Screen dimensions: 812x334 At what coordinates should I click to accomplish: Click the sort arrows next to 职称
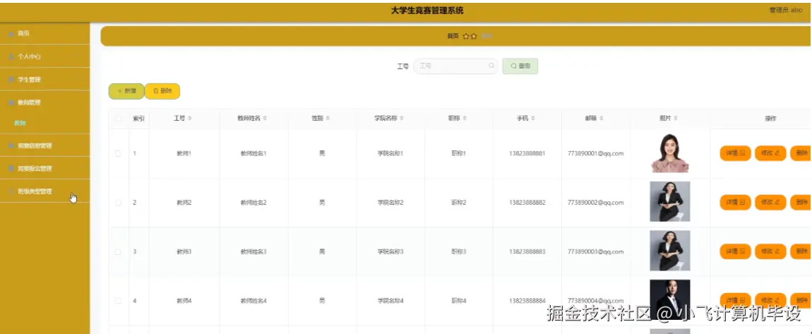pyautogui.click(x=465, y=119)
